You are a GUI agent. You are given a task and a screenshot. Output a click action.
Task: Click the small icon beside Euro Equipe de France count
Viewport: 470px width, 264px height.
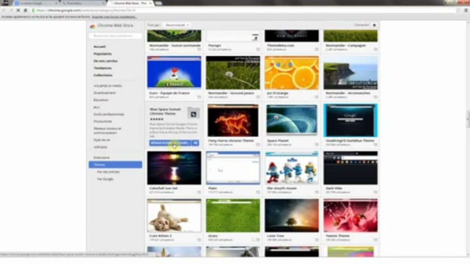199,97
